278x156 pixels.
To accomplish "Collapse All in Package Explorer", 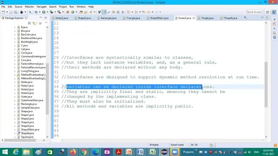I will tap(30, 23).
